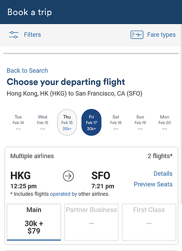Click the arrow circle between HKG and SFO
182x251 pixels.
click(x=68, y=176)
